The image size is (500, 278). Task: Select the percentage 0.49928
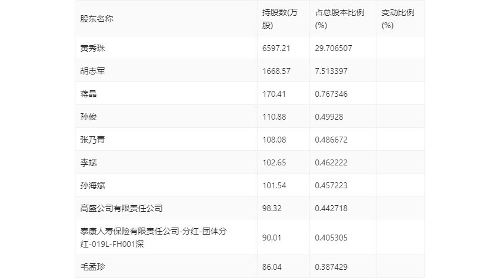click(x=329, y=117)
